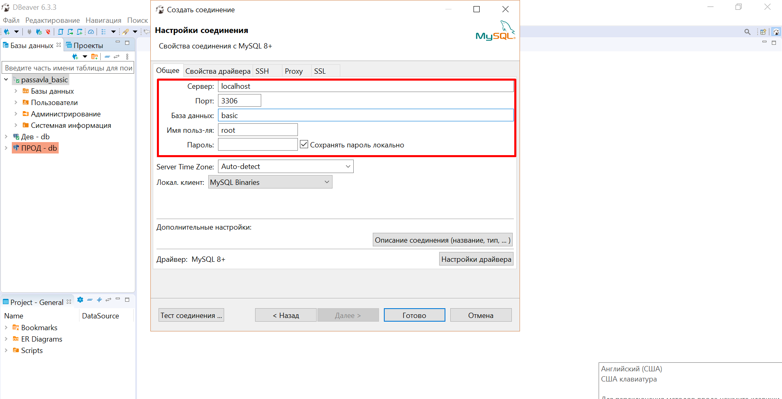Open the SQL Editor script icon in main toolbar
The height and width of the screenshot is (399, 782).
61,32
